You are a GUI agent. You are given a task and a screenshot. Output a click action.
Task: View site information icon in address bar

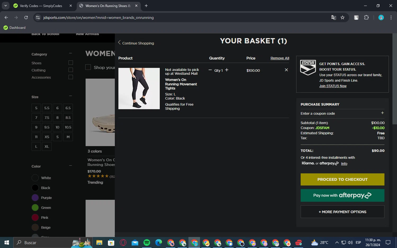click(38, 17)
